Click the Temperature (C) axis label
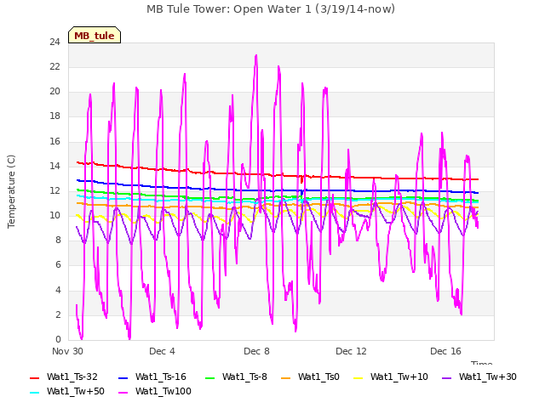This screenshot has height=408, width=545. click(11, 191)
